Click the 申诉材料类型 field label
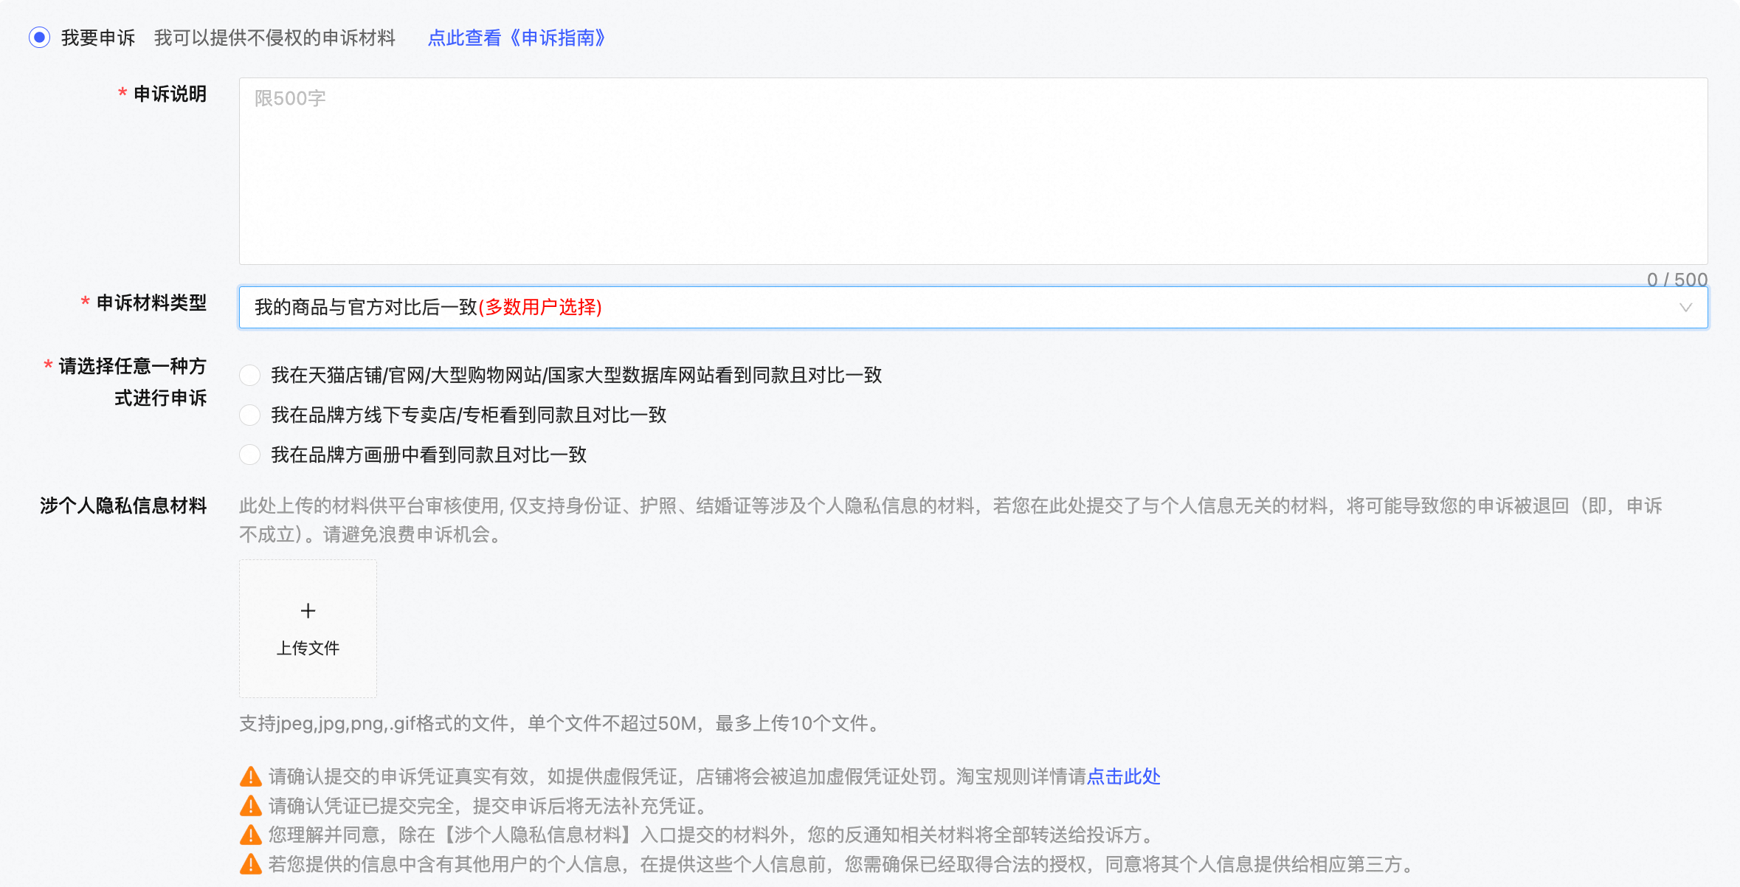The height and width of the screenshot is (887, 1740). [x=151, y=303]
